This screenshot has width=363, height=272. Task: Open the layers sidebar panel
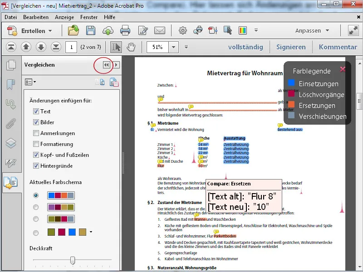tap(11, 143)
